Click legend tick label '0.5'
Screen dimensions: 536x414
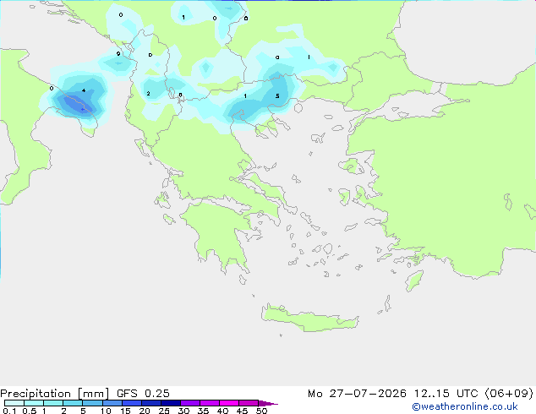(29, 411)
